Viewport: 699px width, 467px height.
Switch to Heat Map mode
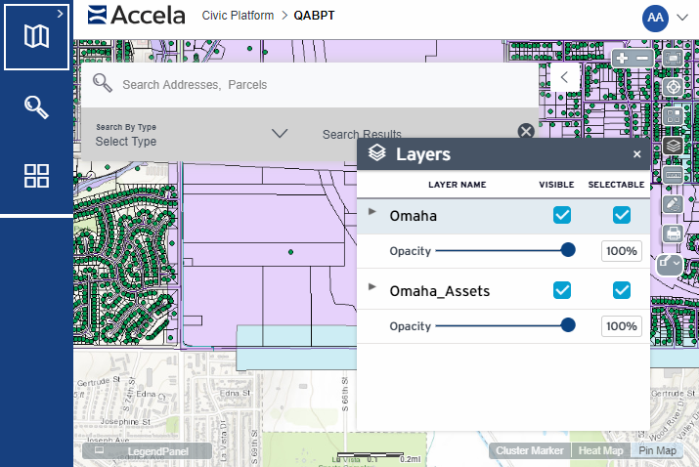click(600, 451)
